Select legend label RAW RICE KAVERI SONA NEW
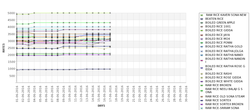Image resolution: width=250 pixels, height=110 pixels. [226, 15]
